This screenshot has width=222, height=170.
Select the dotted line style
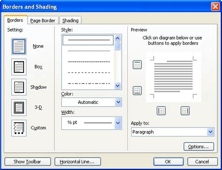pos(89,51)
